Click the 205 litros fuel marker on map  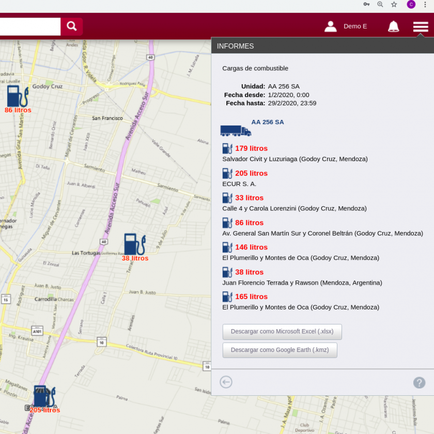pos(44,397)
